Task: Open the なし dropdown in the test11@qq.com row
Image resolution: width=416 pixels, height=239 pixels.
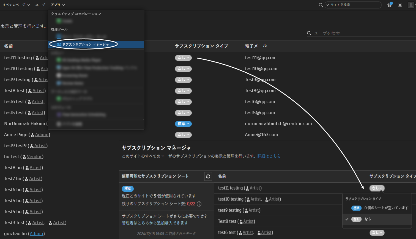Action: 183,58
